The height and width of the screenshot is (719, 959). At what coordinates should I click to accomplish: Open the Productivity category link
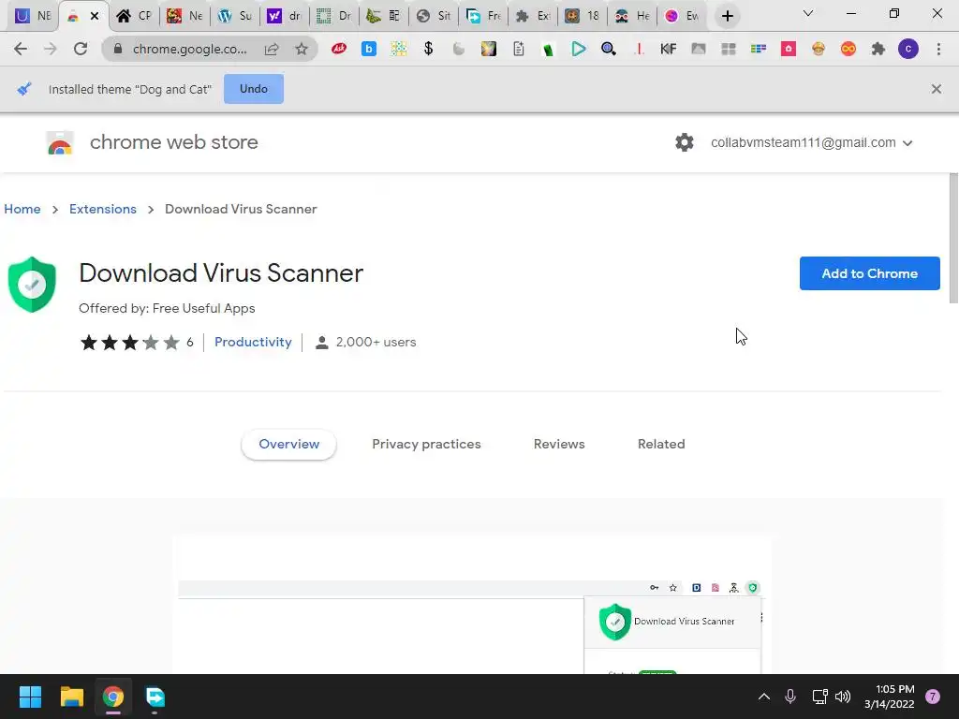tap(253, 342)
